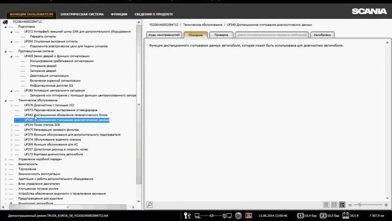
Task: Select UF475 Регенерация сажевого фильтра
Action: [x=51, y=130]
